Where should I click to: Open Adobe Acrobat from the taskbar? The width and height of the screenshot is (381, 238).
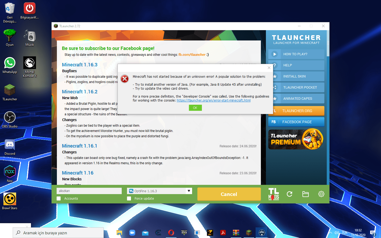pyautogui.click(x=223, y=233)
